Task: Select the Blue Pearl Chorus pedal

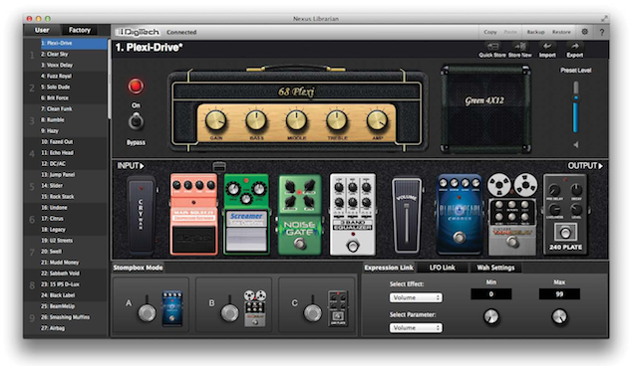Action: 459,215
